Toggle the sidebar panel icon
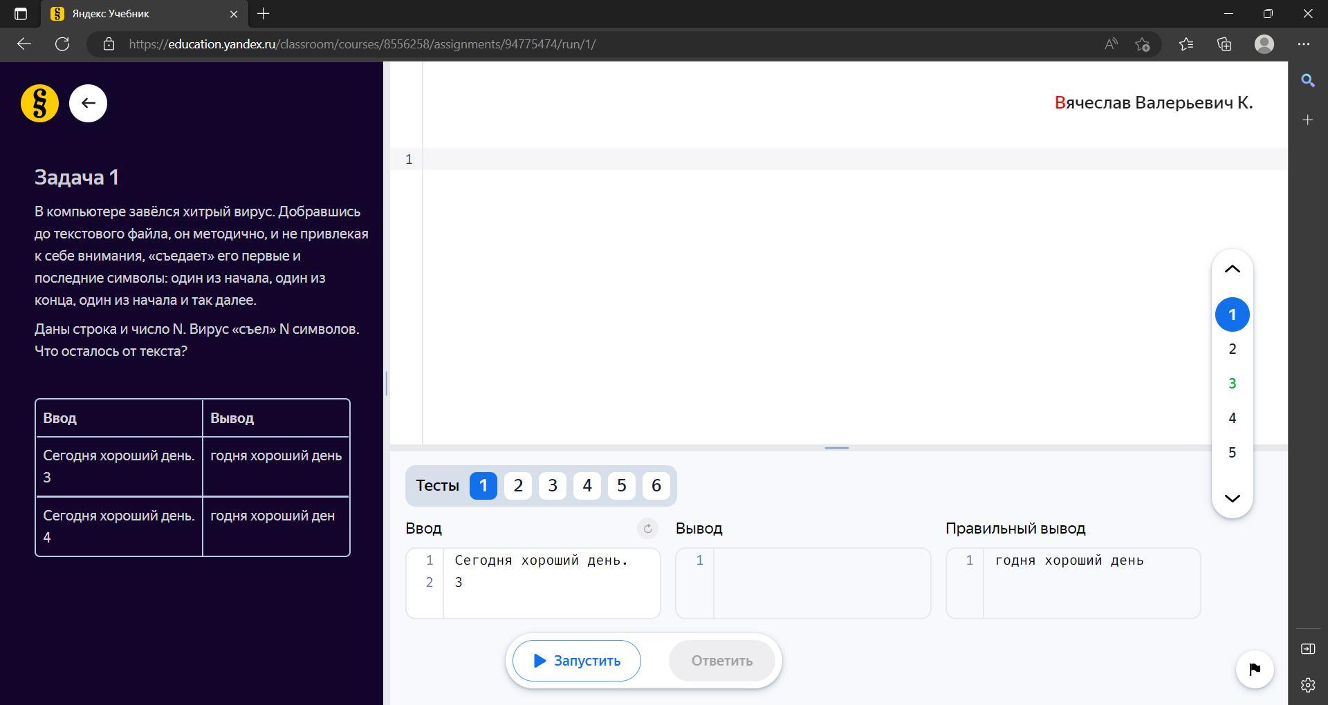The width and height of the screenshot is (1328, 705). [1308, 648]
